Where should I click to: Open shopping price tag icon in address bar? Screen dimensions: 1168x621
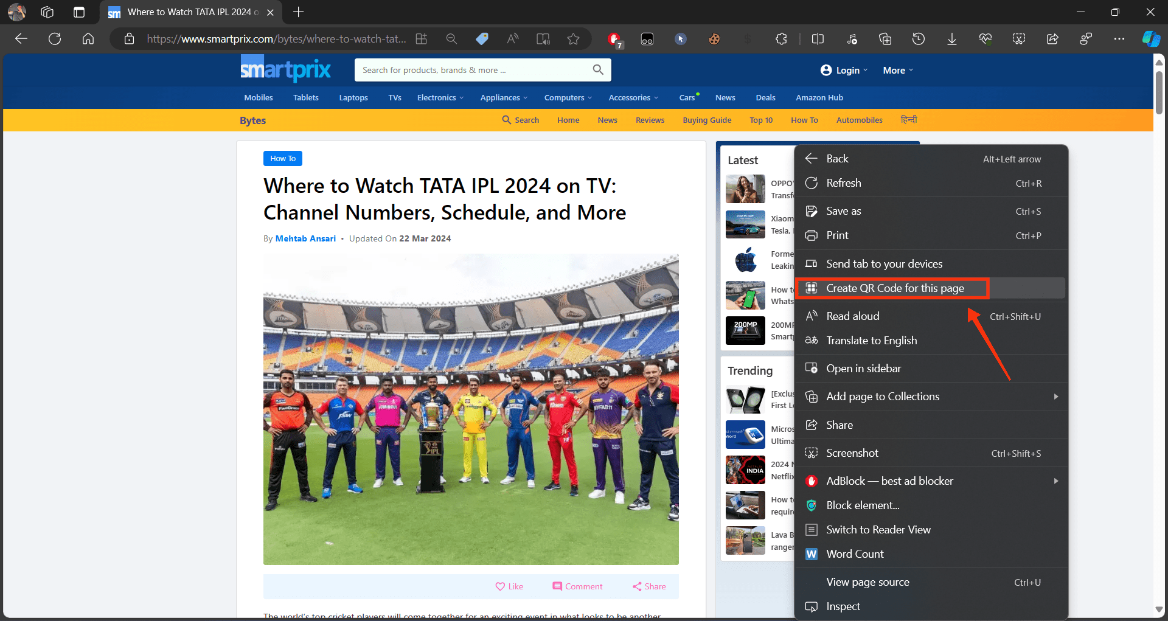[x=482, y=39]
